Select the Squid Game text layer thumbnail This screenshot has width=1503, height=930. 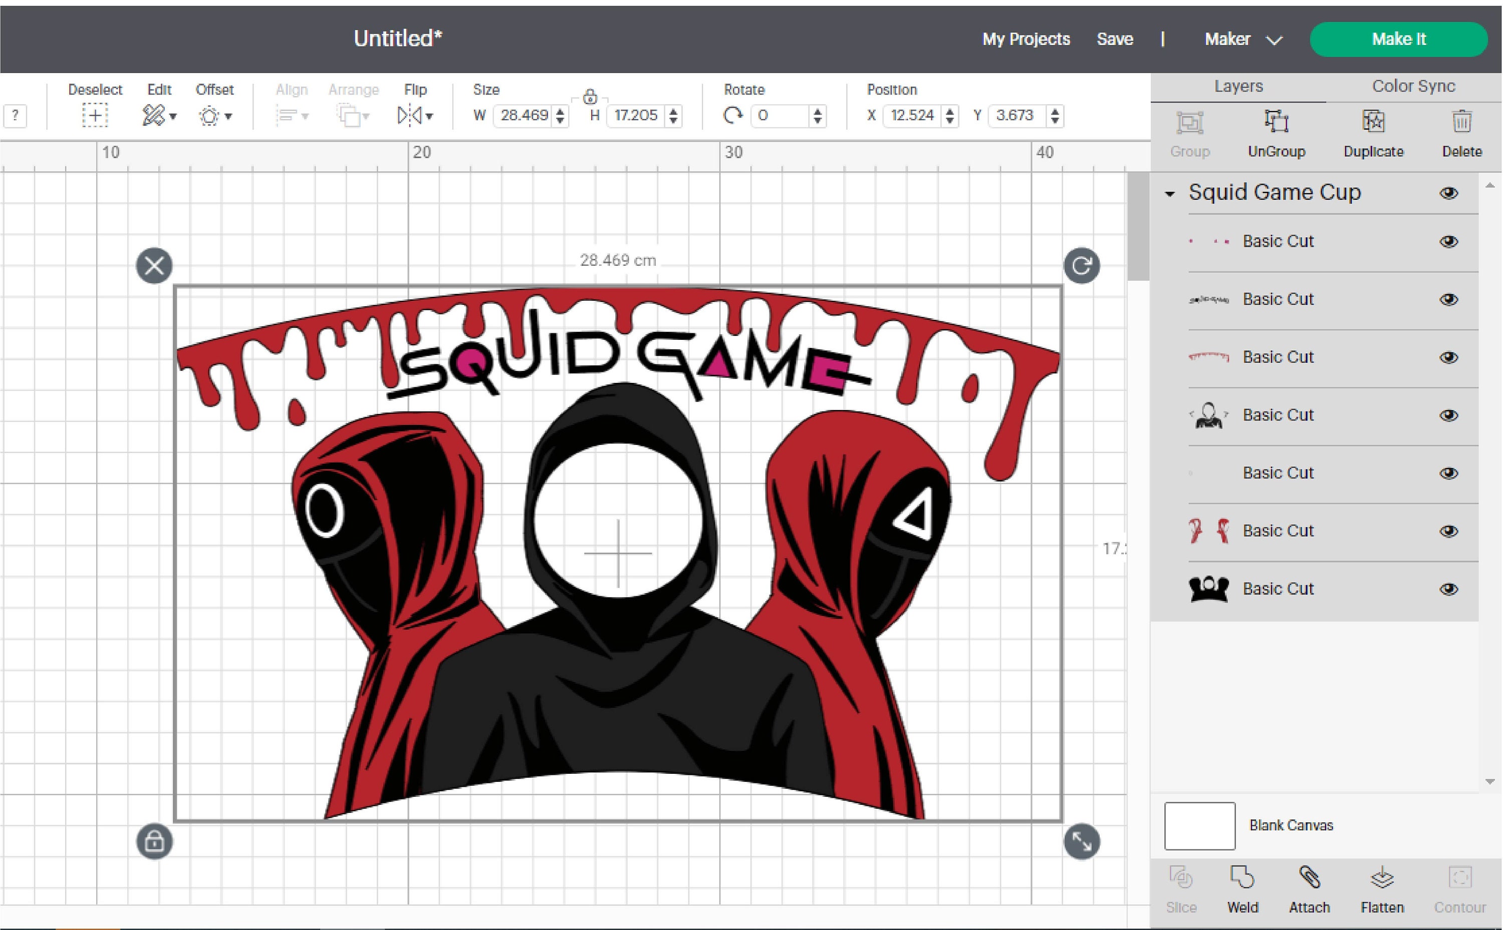[x=1209, y=299]
